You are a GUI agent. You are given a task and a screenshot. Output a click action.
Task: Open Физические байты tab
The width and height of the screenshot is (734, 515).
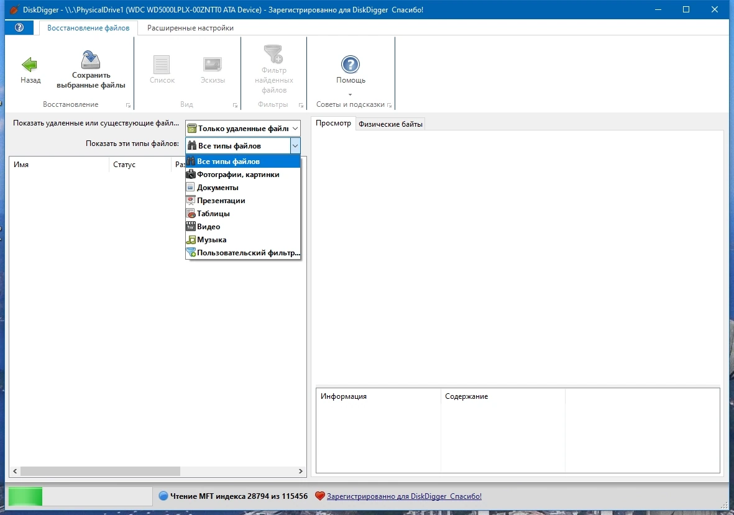point(390,124)
